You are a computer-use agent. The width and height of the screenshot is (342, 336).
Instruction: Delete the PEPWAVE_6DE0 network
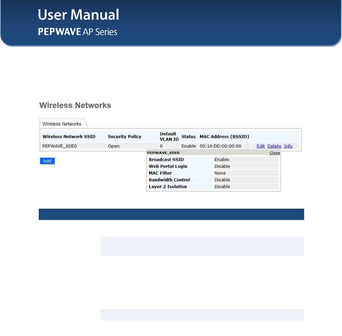click(274, 146)
